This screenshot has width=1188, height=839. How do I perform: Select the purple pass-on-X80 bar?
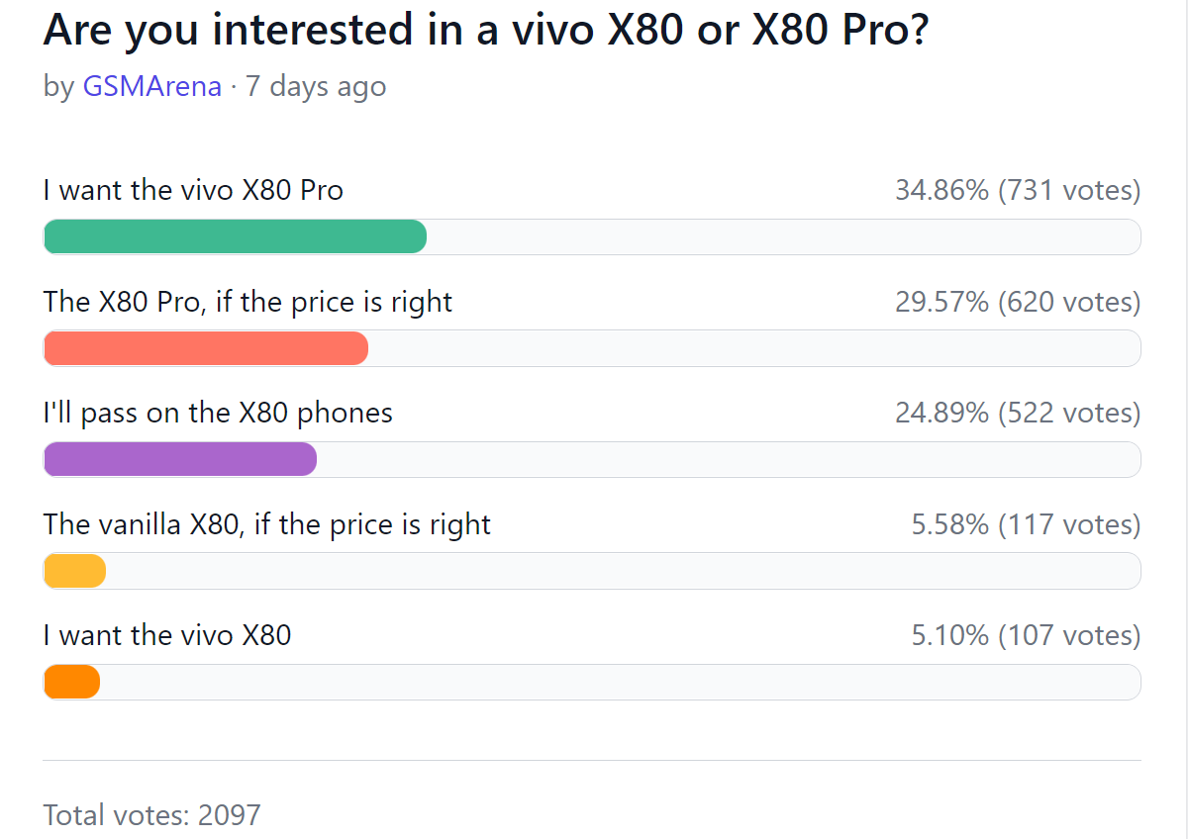pyautogui.click(x=180, y=459)
